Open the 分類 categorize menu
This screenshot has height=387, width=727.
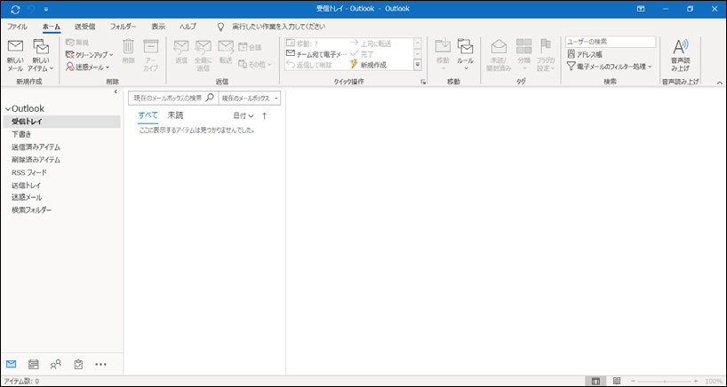click(524, 56)
